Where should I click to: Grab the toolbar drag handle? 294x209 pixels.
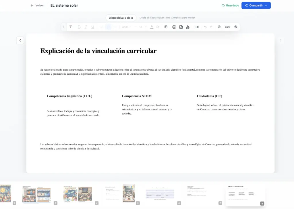[x=64, y=27]
